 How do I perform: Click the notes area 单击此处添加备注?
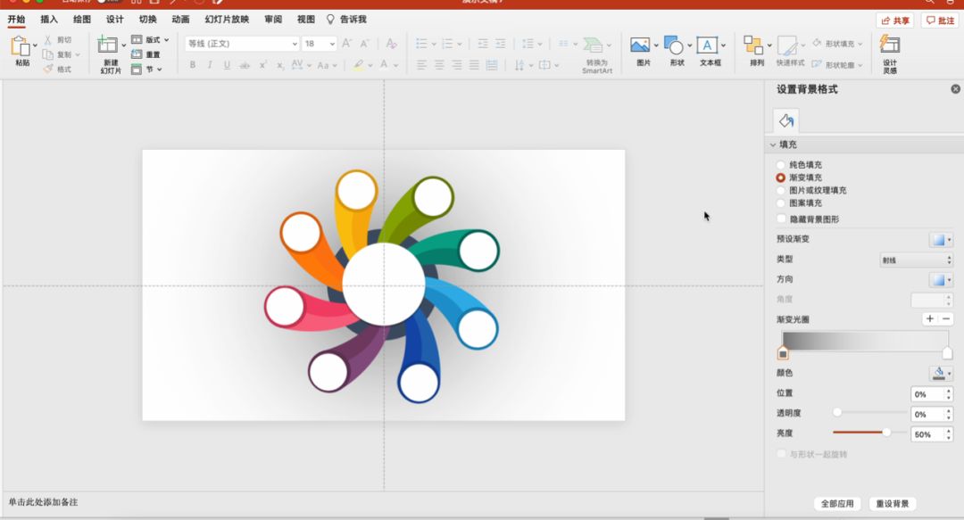[43, 502]
